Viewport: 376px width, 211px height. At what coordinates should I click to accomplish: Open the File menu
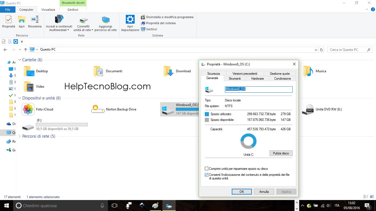point(8,10)
